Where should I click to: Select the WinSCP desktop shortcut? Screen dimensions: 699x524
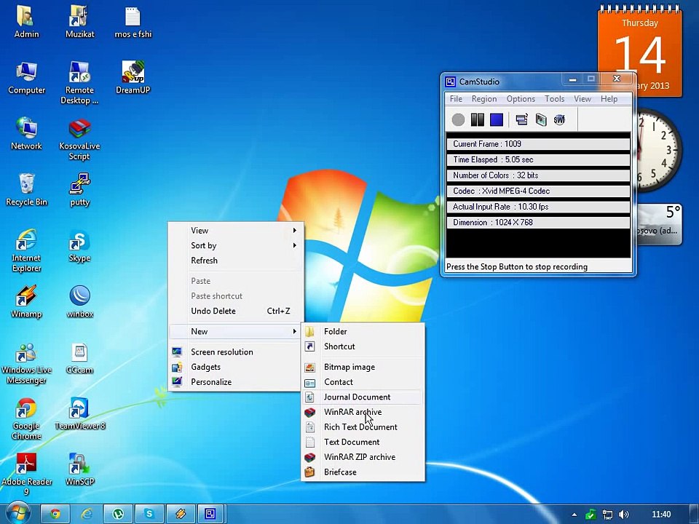click(x=80, y=469)
